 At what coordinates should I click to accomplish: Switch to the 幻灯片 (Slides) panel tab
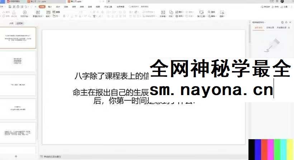coord(20,23)
